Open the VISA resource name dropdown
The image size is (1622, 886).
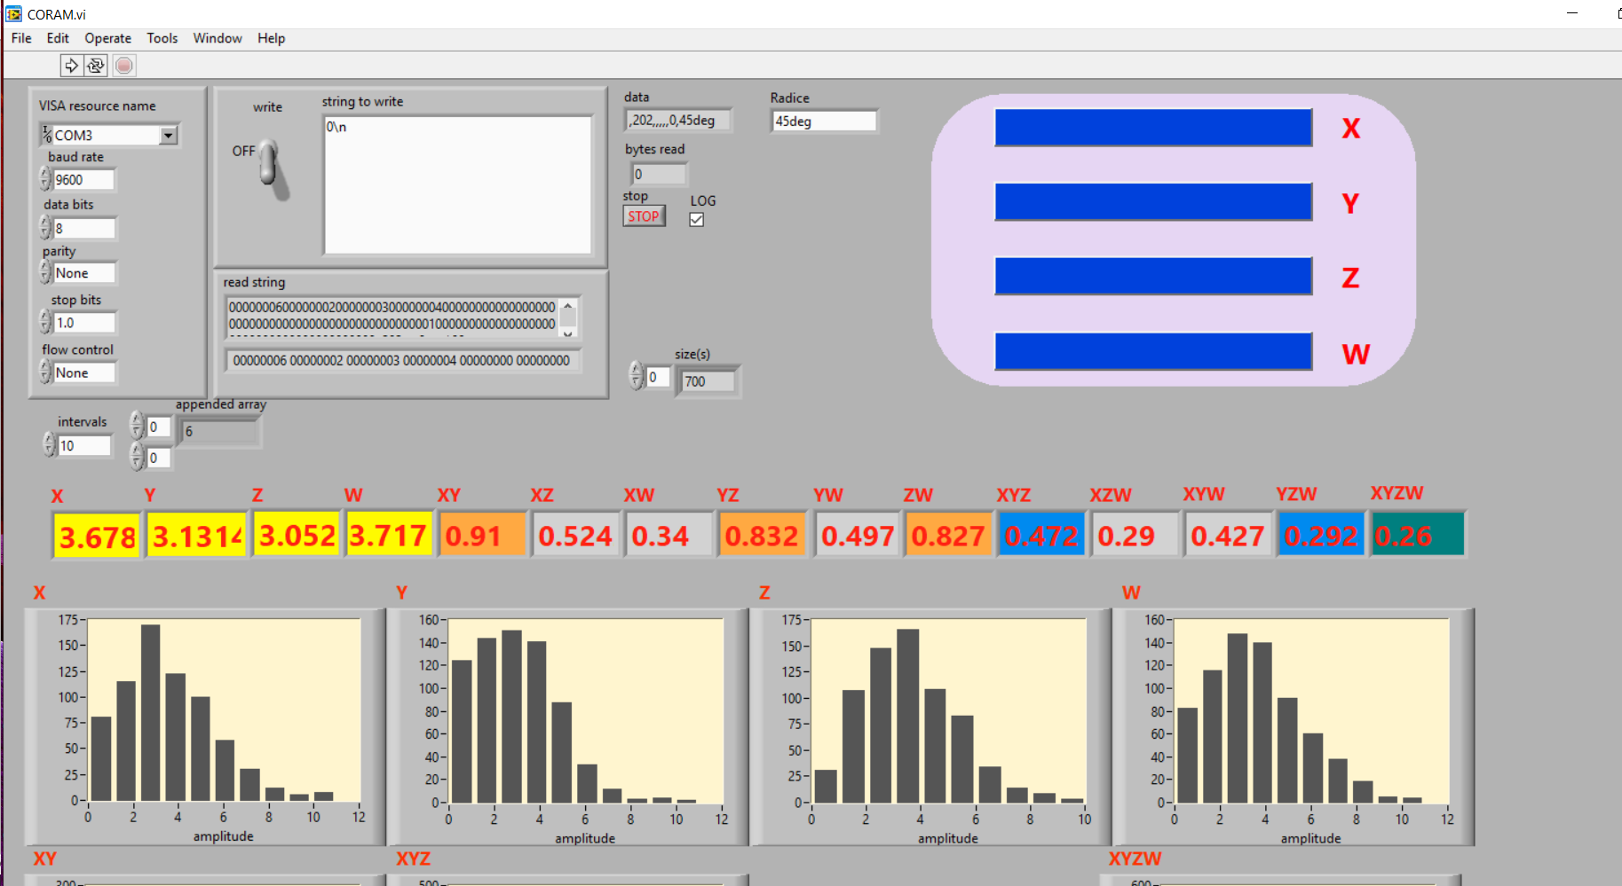[x=168, y=136]
